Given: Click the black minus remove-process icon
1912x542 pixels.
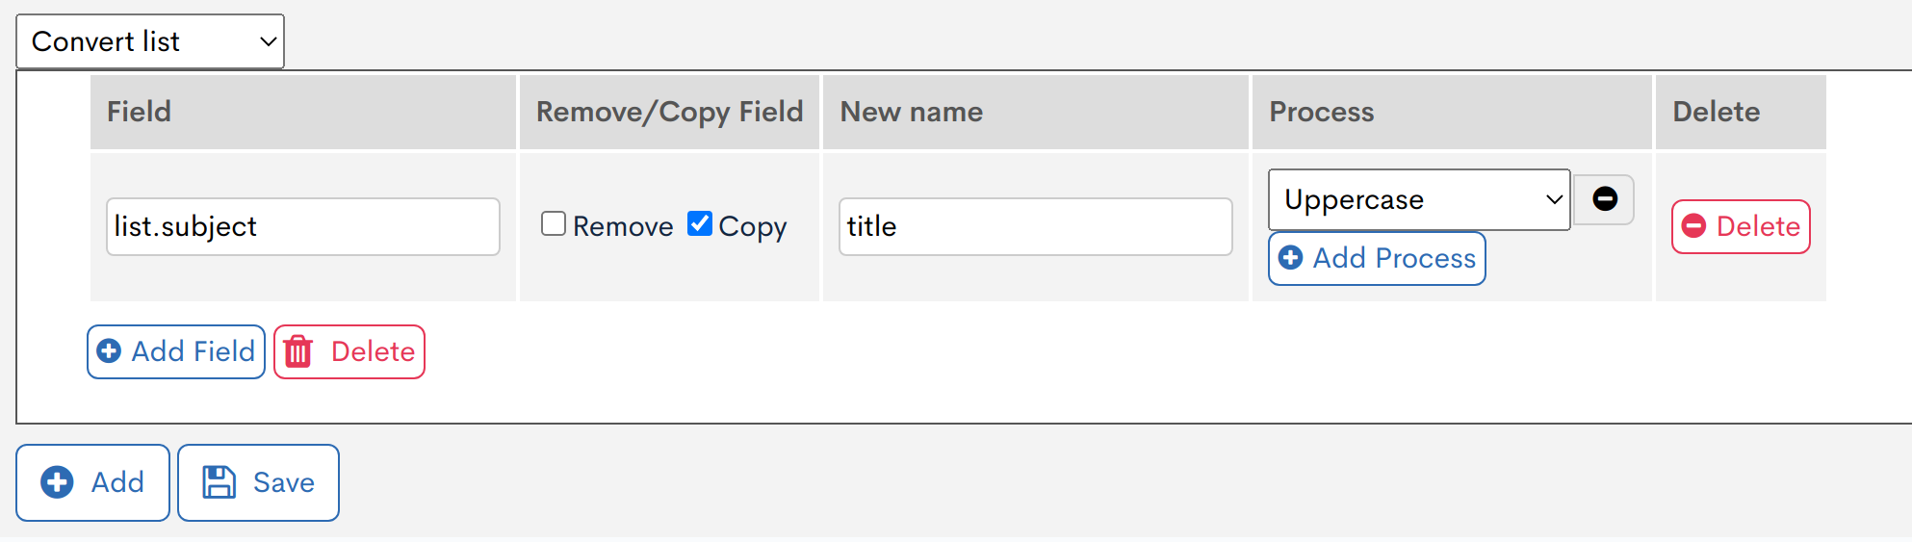Looking at the screenshot, I should point(1604,199).
